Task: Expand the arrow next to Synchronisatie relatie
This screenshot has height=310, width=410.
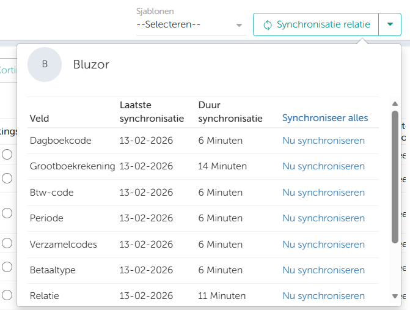Action: click(x=390, y=25)
